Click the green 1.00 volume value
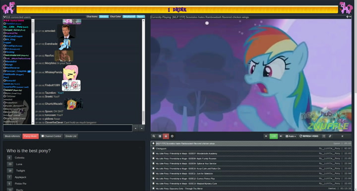The image size is (357, 191). point(273,136)
